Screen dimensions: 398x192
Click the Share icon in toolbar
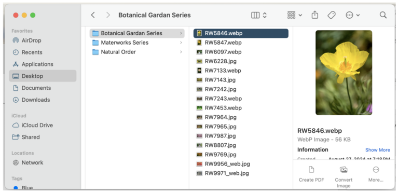(x=315, y=15)
